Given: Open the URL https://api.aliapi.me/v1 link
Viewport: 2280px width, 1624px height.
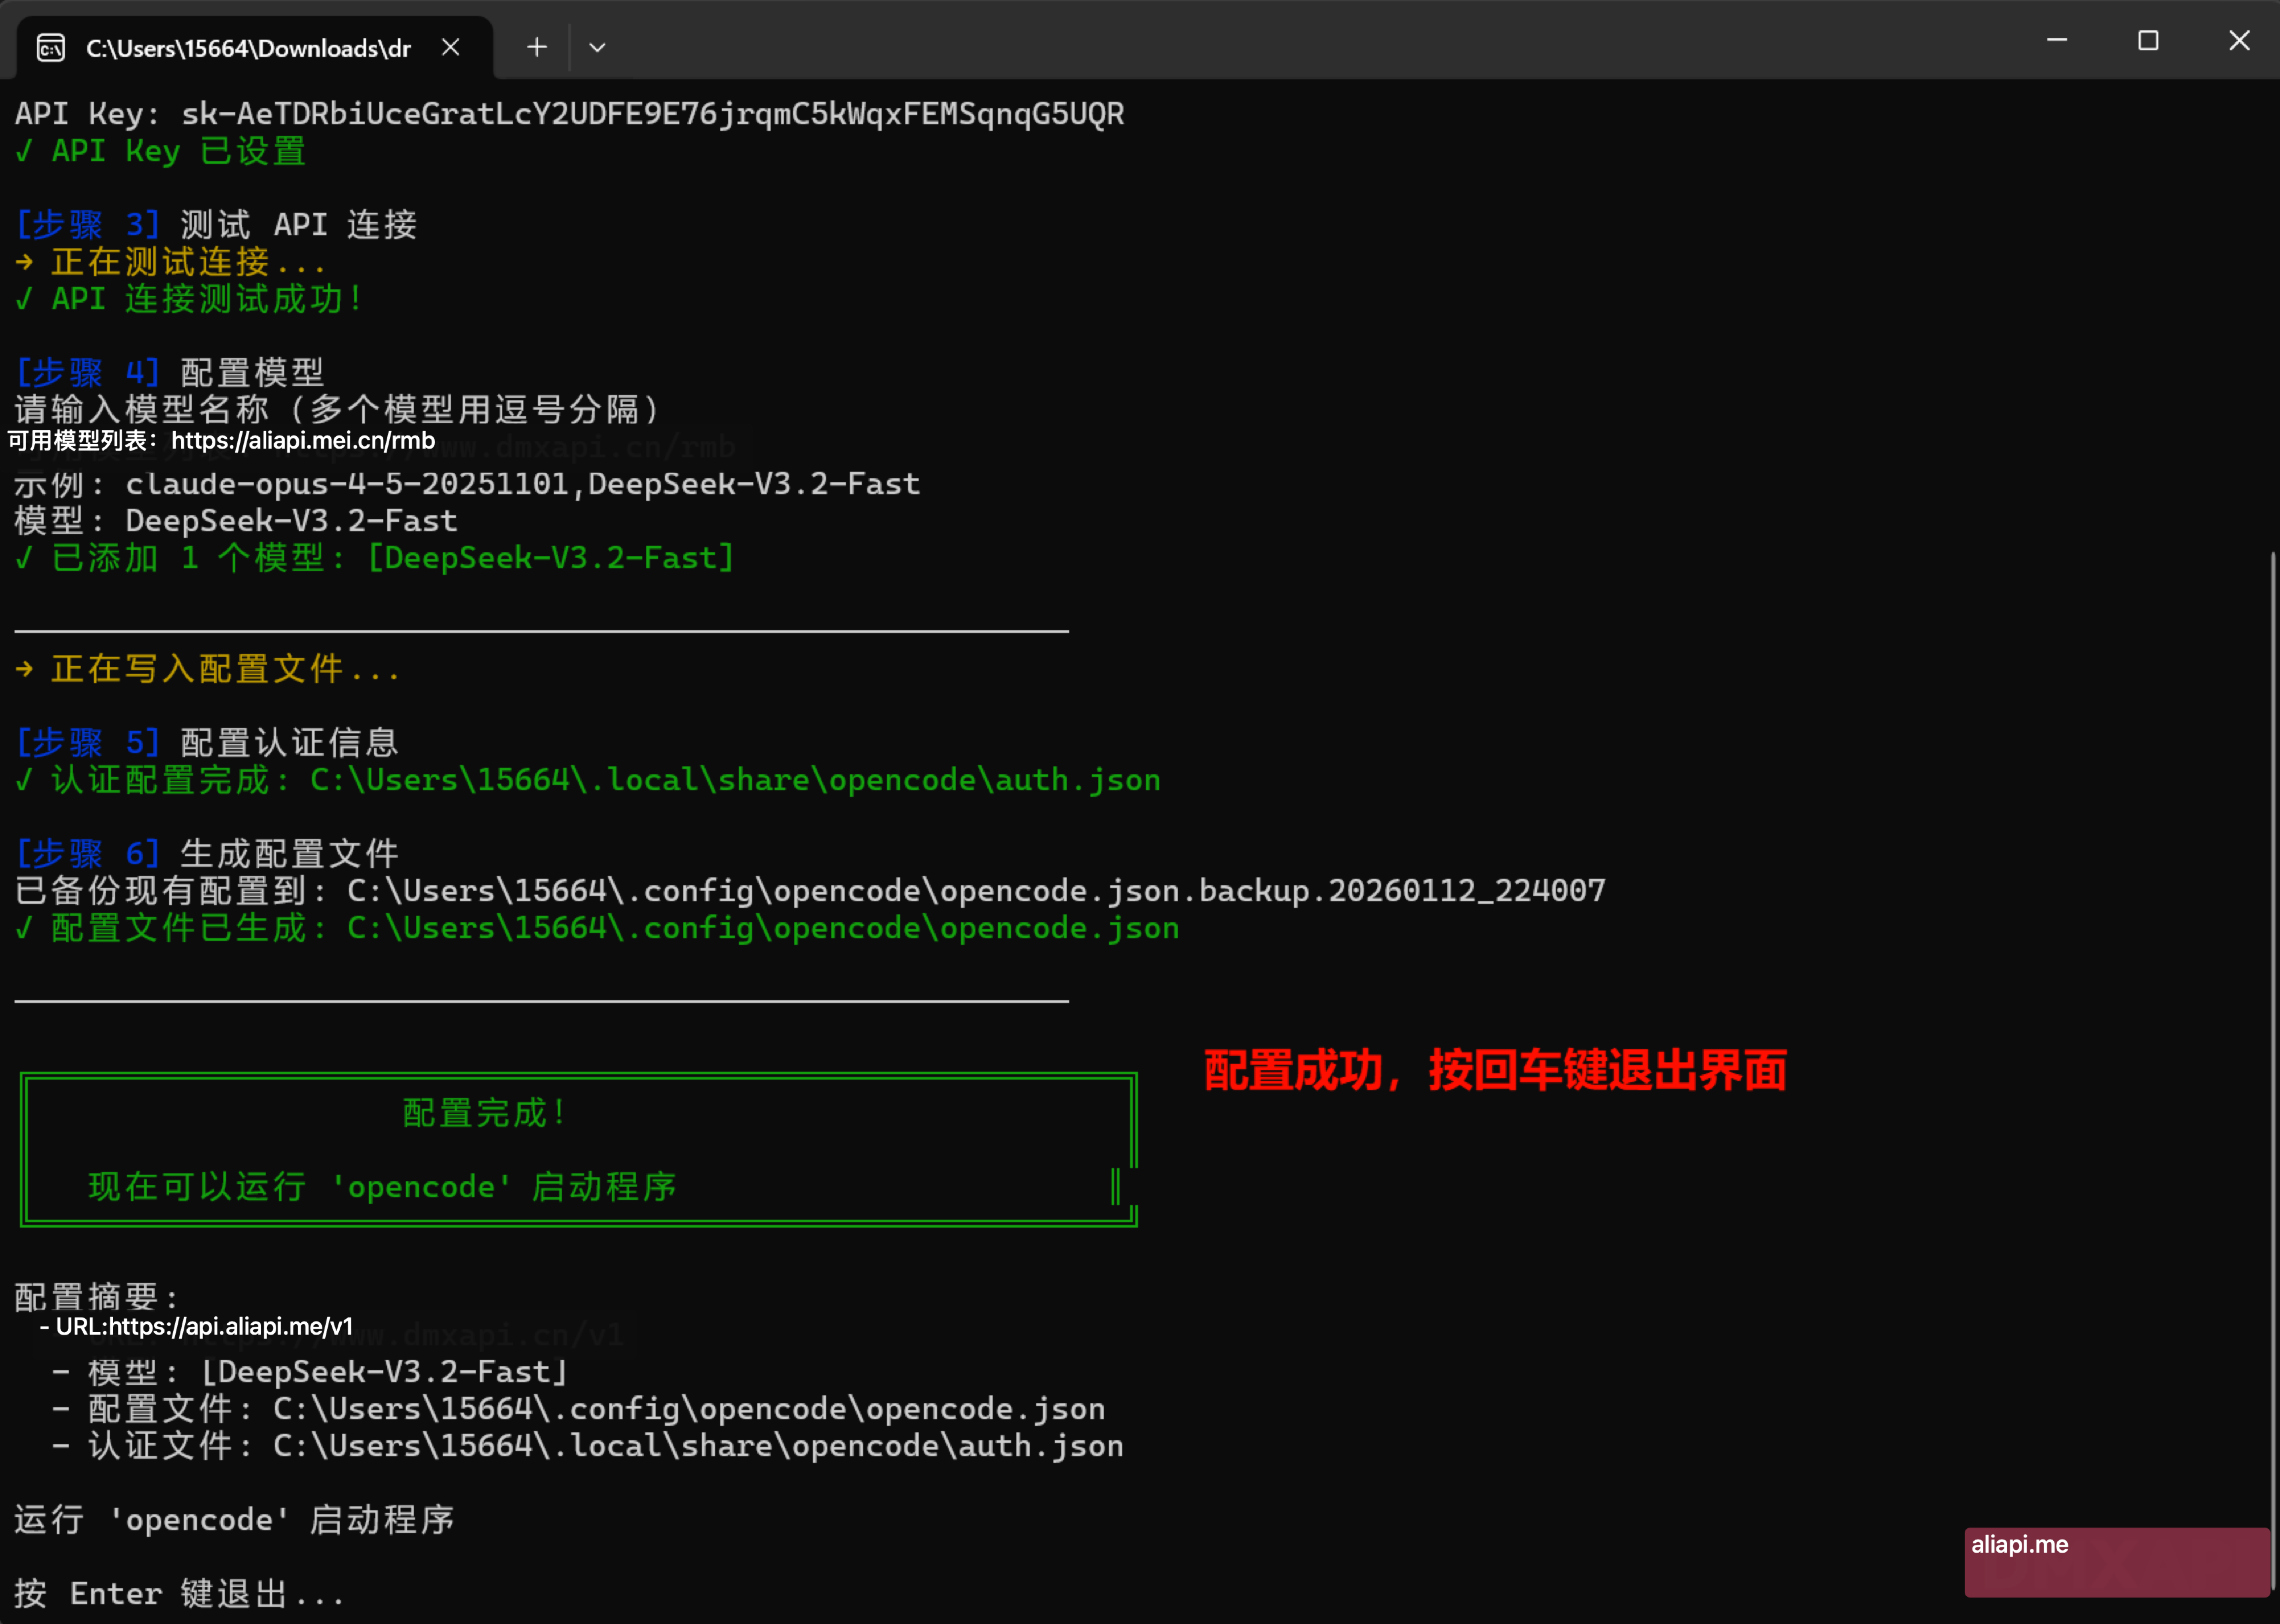Looking at the screenshot, I should (x=231, y=1327).
